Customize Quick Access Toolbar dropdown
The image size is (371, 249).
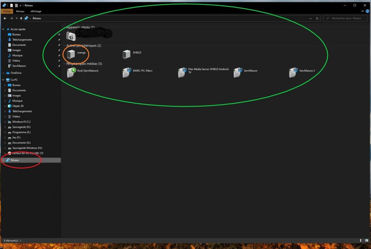(x=20, y=5)
